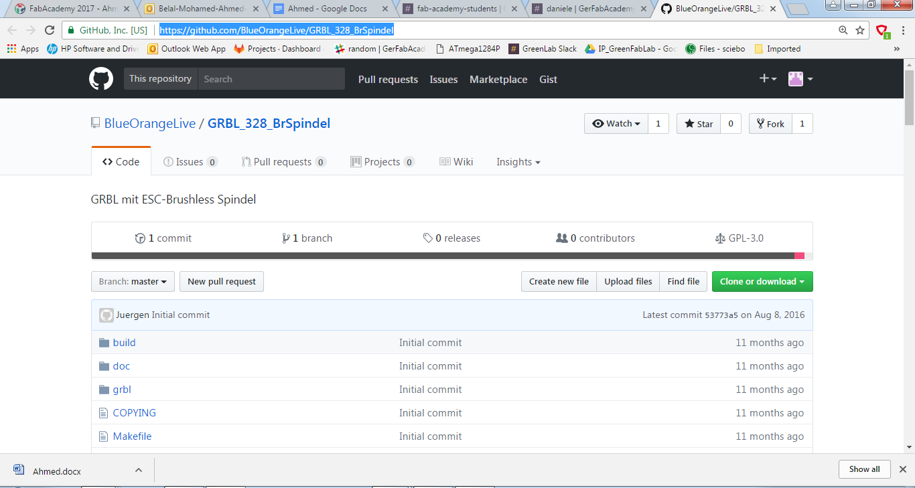Click the doc folder icon

click(x=104, y=366)
